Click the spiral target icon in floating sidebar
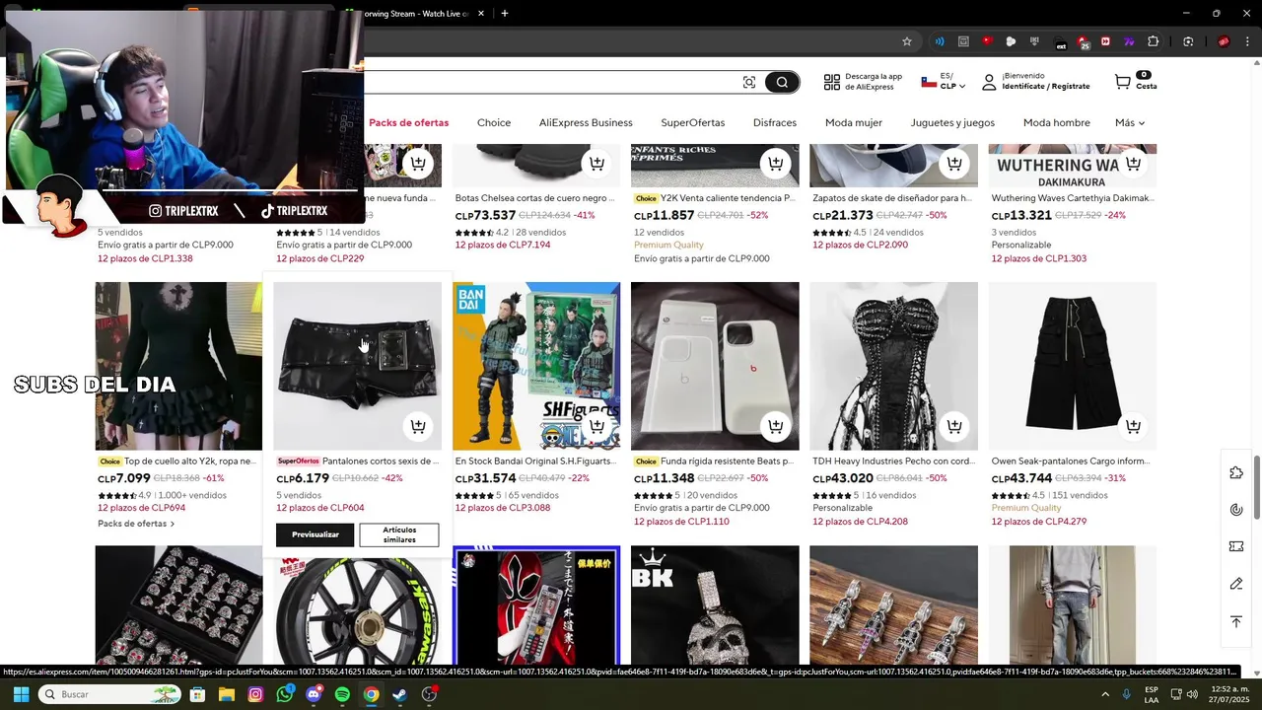This screenshot has height=710, width=1262. (x=1236, y=510)
